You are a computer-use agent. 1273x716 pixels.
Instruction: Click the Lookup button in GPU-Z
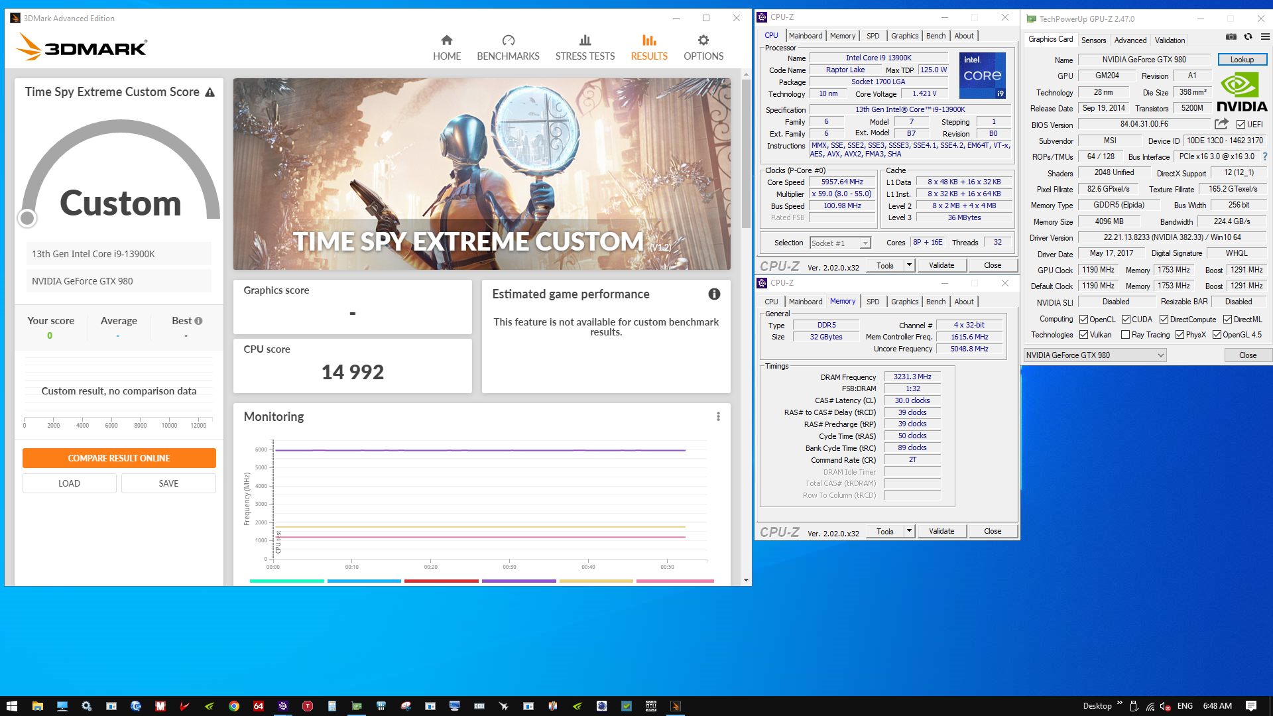tap(1242, 60)
